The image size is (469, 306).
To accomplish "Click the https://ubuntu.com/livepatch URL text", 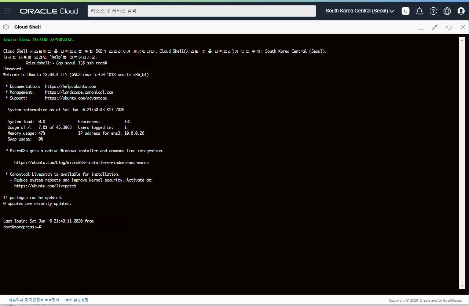I will coord(45,186).
